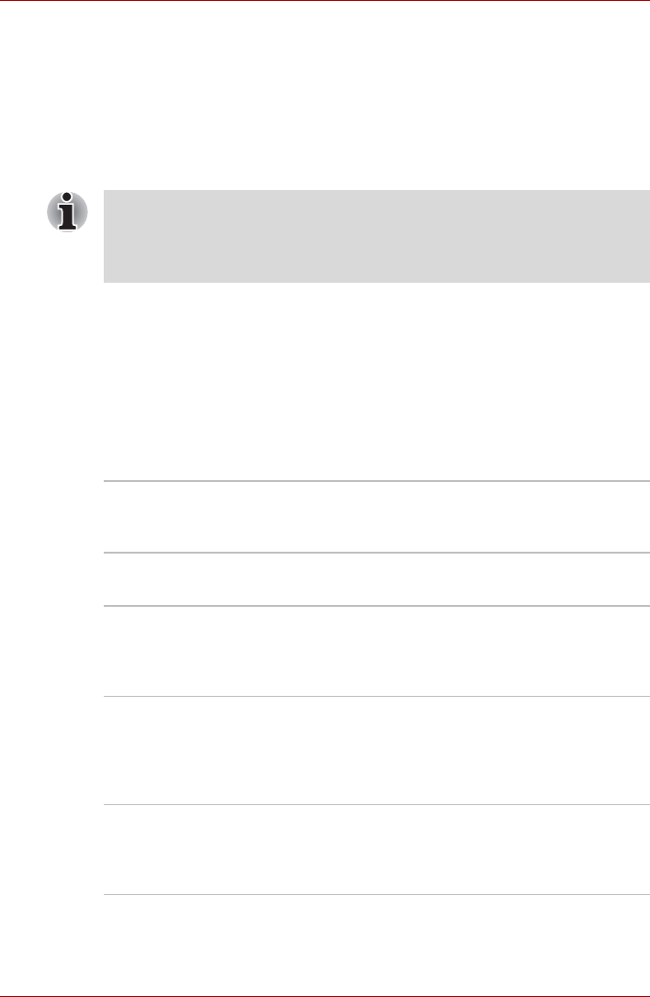Click the first table row below the top divider
Screen dimensions: 650x997
coord(376,517)
